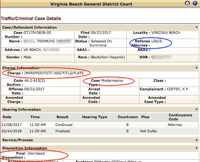Collapse the Charge Information section arrow
Viewport: 200px width, 162px height.
point(197,68)
